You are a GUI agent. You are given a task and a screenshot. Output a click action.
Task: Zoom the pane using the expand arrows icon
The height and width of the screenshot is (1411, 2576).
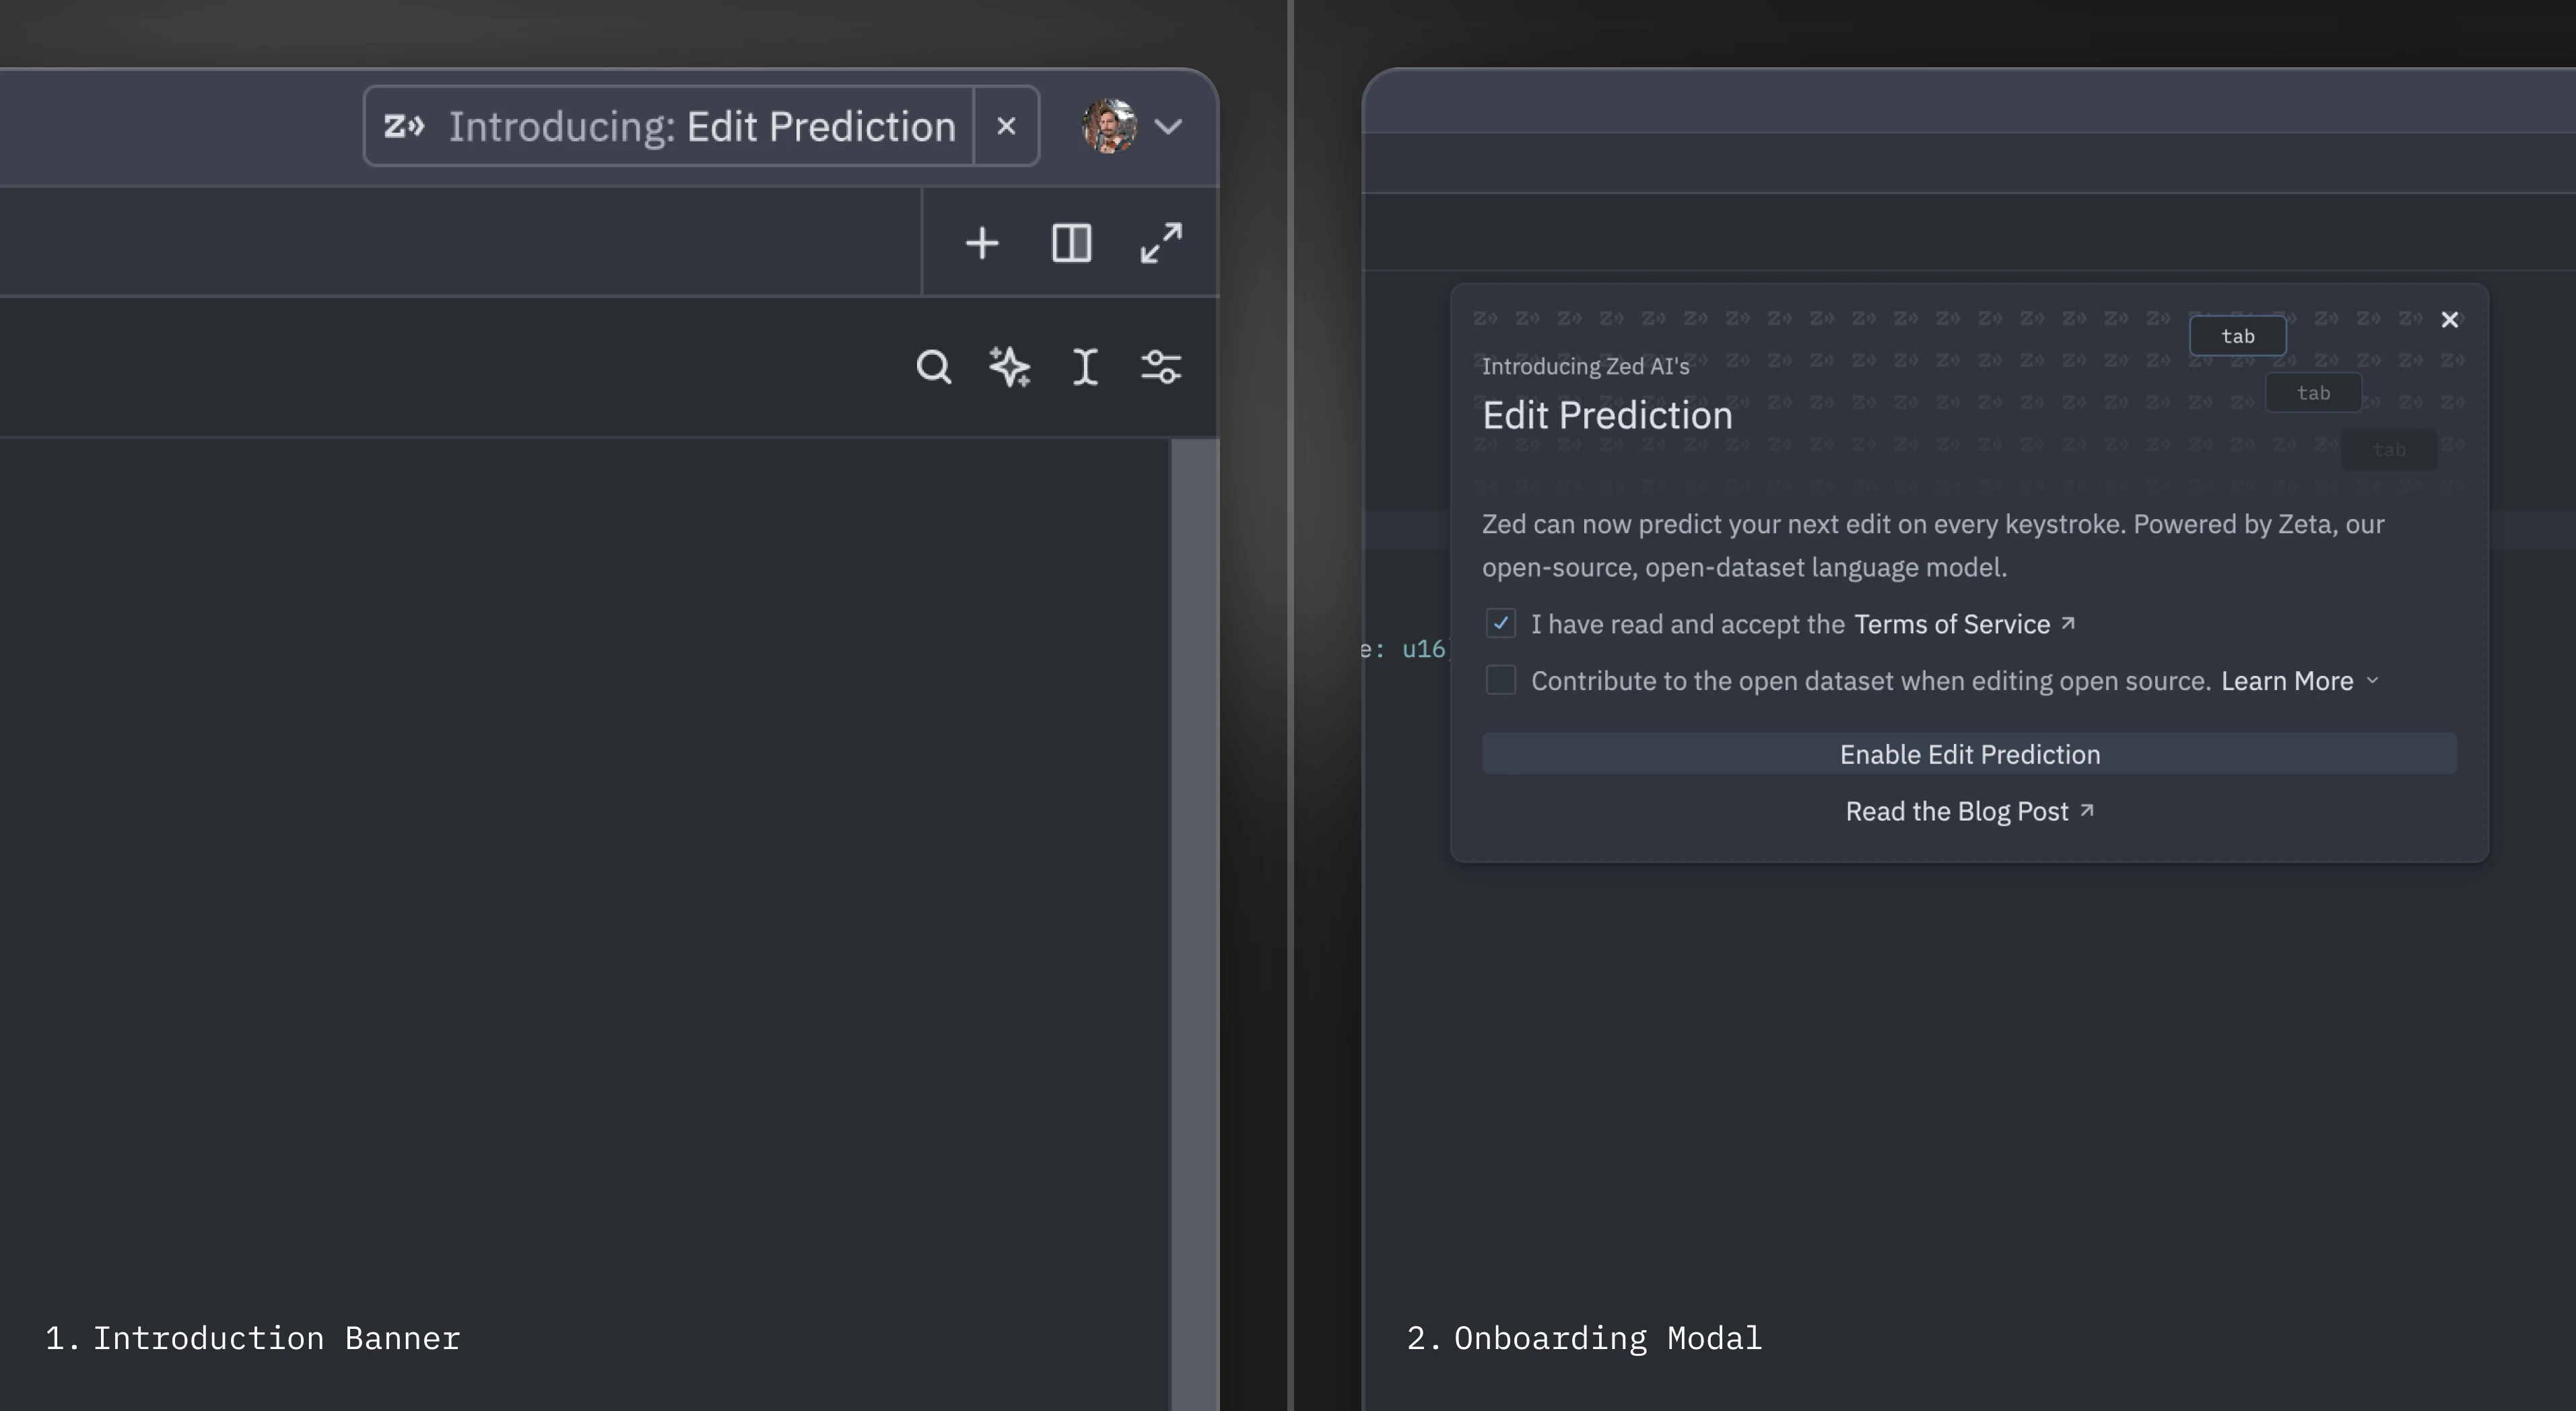(1161, 243)
